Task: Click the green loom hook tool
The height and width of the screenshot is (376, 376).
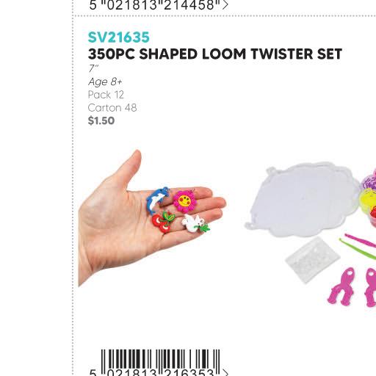Action: click(x=358, y=247)
